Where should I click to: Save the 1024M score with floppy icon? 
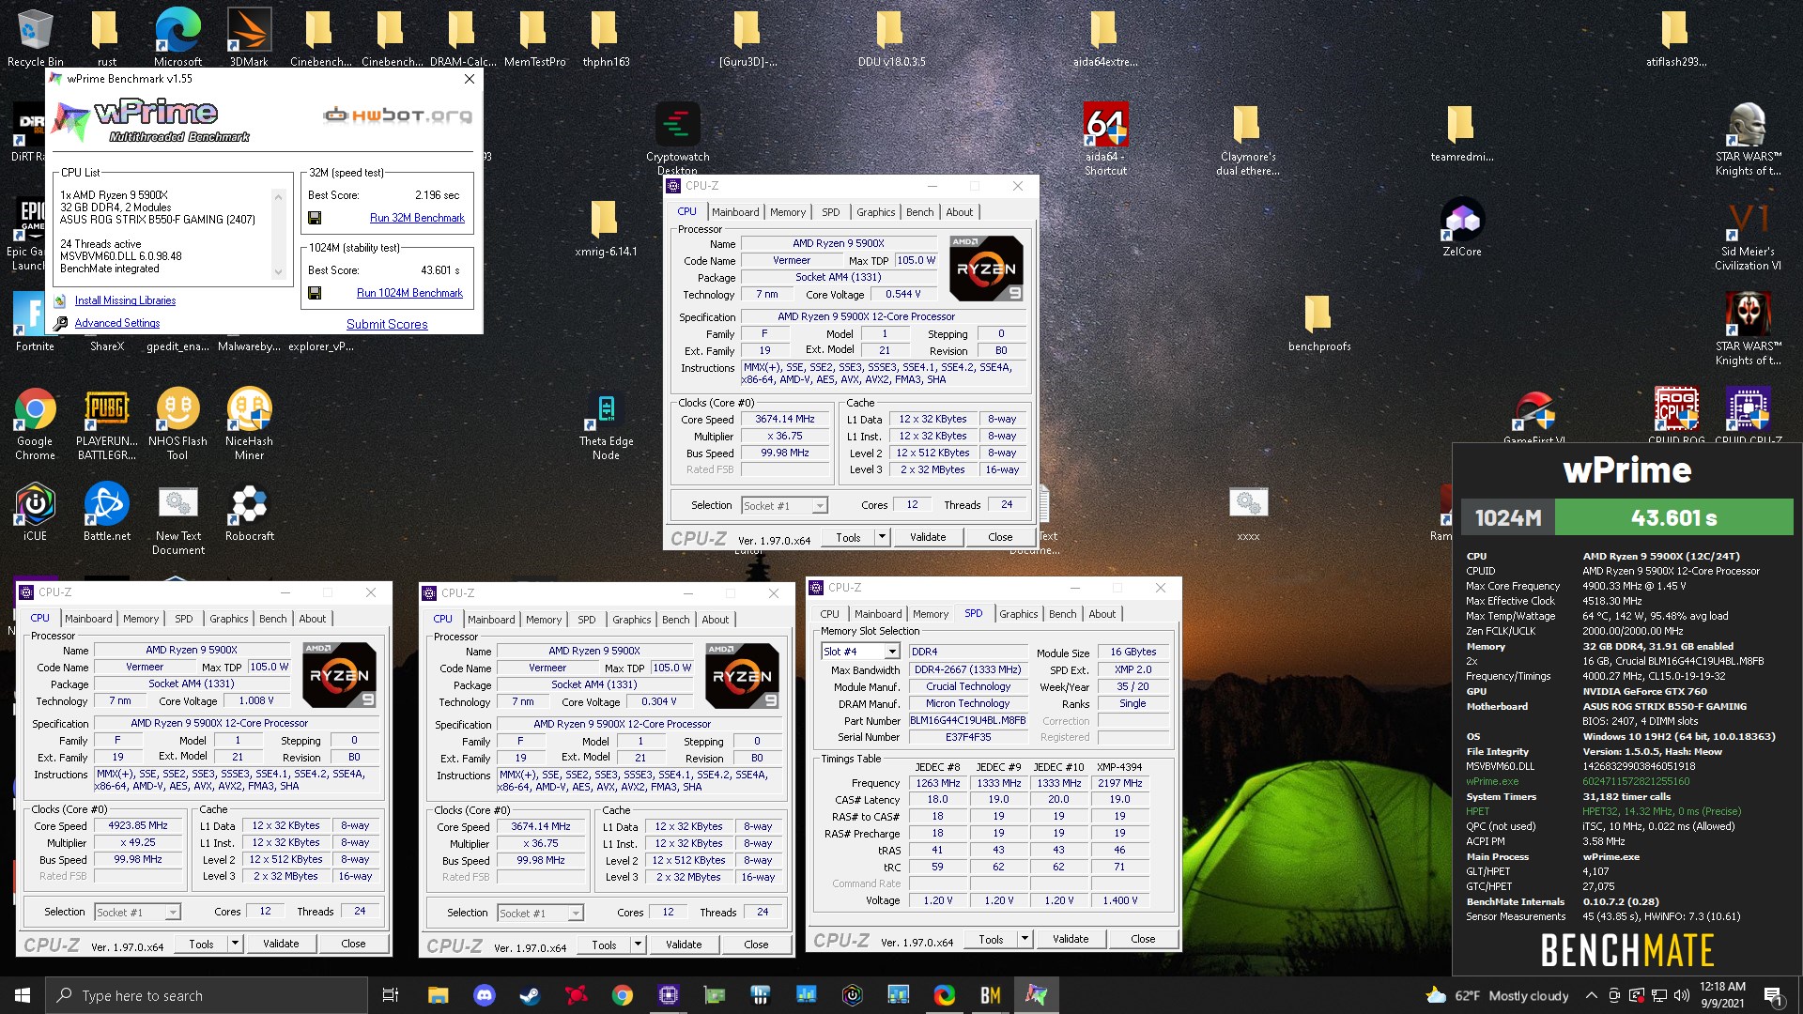pyautogui.click(x=315, y=293)
